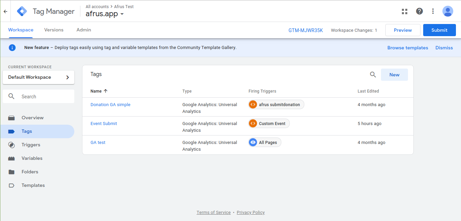The image size is (461, 221).
Task: Click the Templates sidebar icon
Action: click(x=11, y=186)
